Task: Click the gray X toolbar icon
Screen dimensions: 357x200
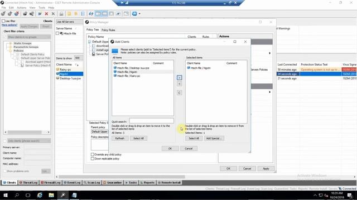Action: click(x=53, y=14)
